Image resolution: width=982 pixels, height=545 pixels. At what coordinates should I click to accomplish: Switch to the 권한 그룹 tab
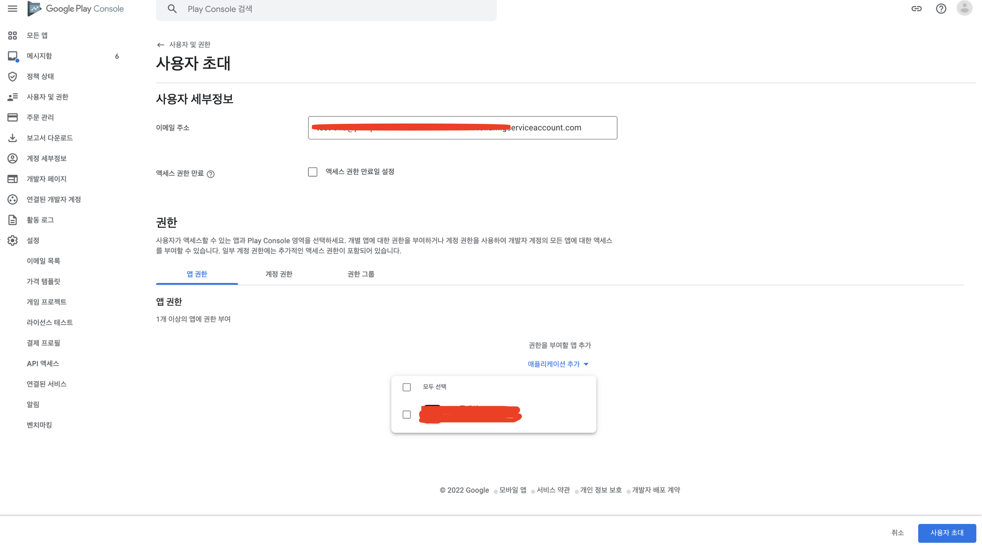(x=360, y=274)
